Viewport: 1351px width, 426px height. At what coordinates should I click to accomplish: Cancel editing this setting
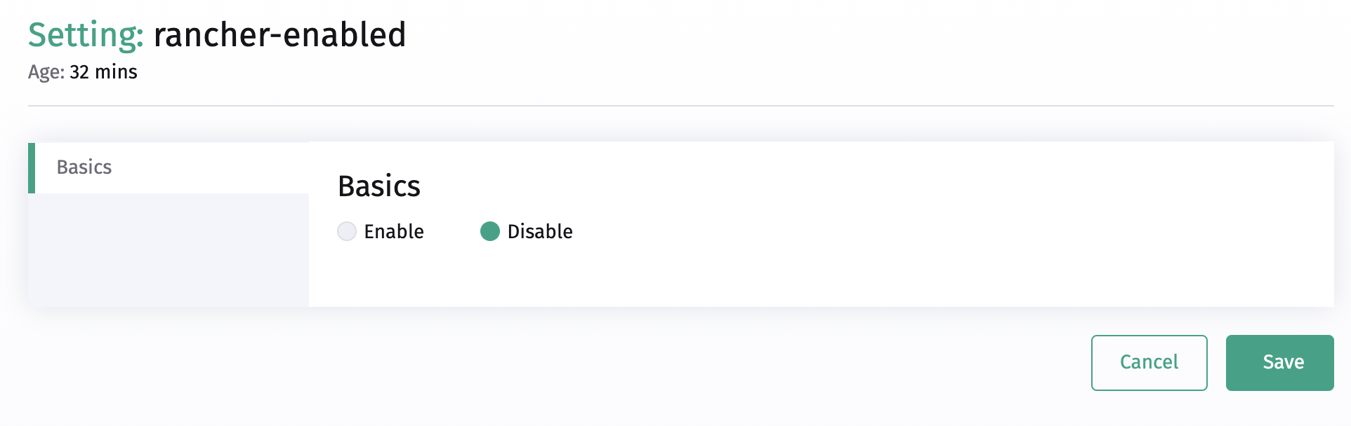[x=1149, y=362]
